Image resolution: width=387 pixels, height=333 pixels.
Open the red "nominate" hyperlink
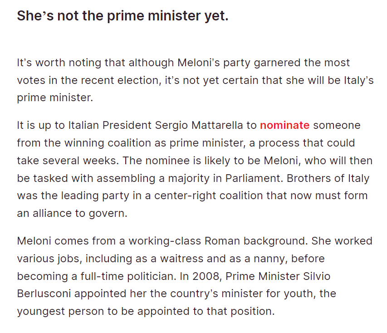[x=284, y=125]
